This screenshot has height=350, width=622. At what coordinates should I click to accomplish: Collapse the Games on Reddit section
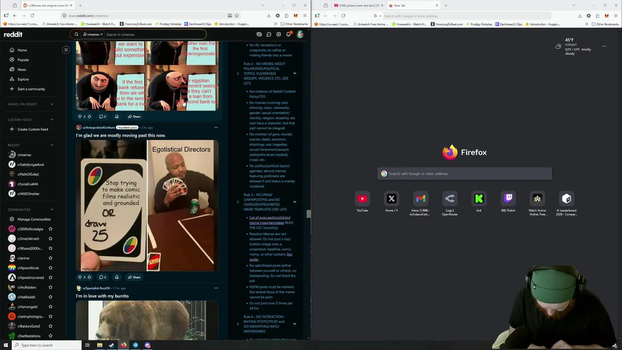click(52, 104)
